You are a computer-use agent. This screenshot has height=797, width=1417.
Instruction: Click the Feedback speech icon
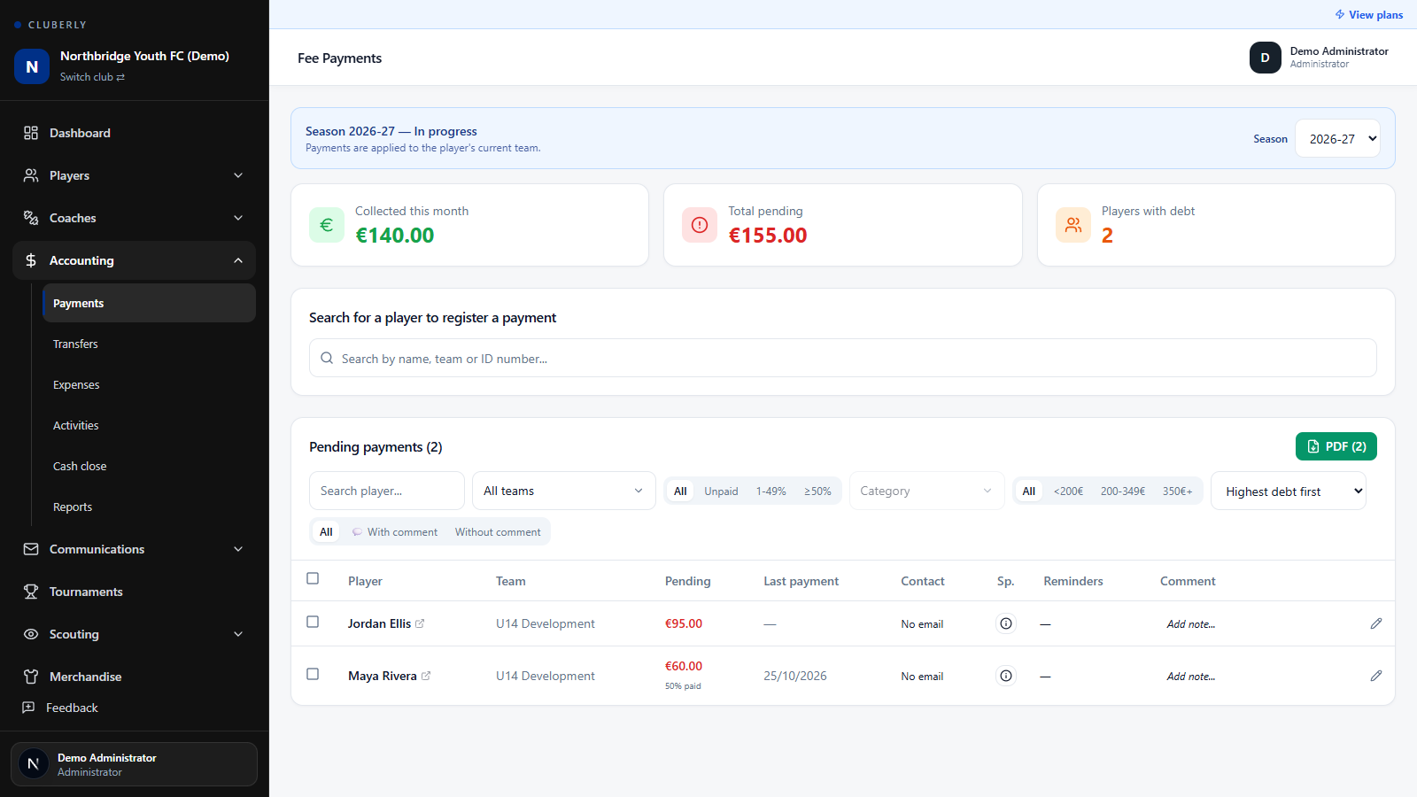click(x=28, y=708)
